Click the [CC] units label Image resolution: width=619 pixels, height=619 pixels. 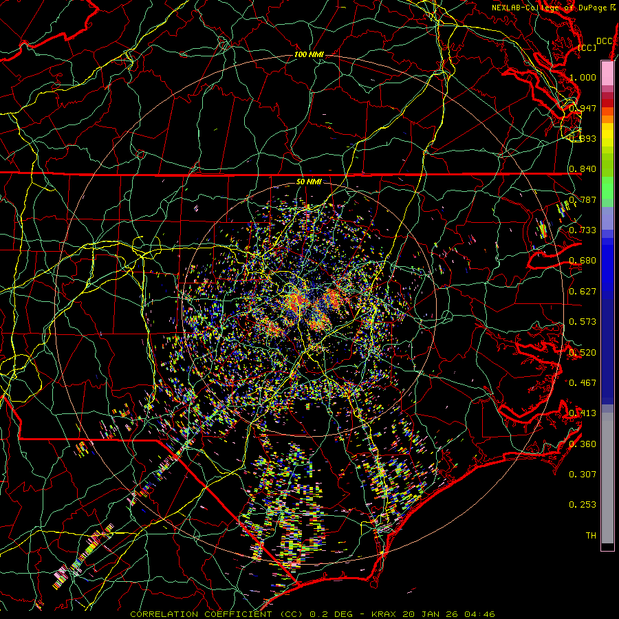[587, 47]
